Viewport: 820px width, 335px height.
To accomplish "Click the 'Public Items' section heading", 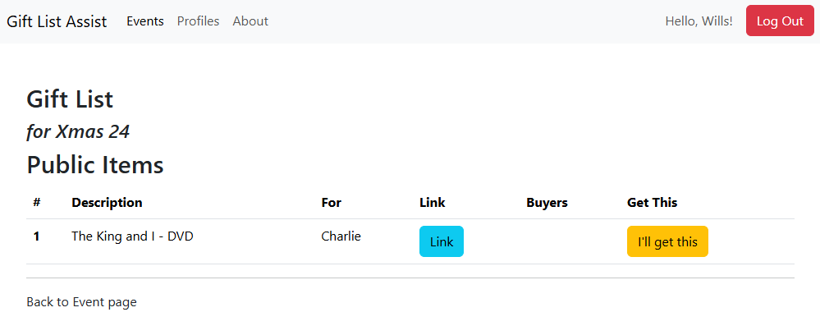I will [95, 165].
